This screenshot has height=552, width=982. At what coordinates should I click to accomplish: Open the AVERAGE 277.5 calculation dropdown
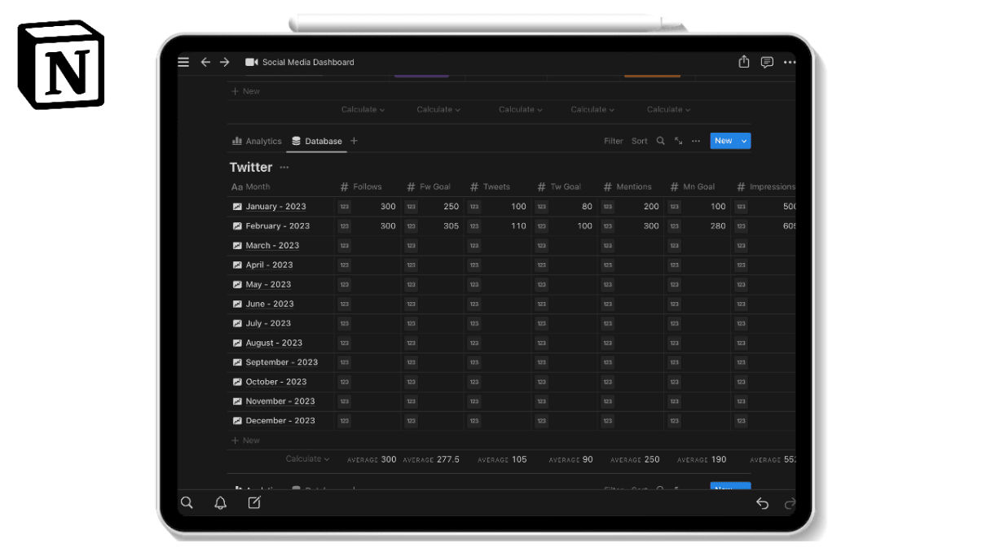click(431, 459)
